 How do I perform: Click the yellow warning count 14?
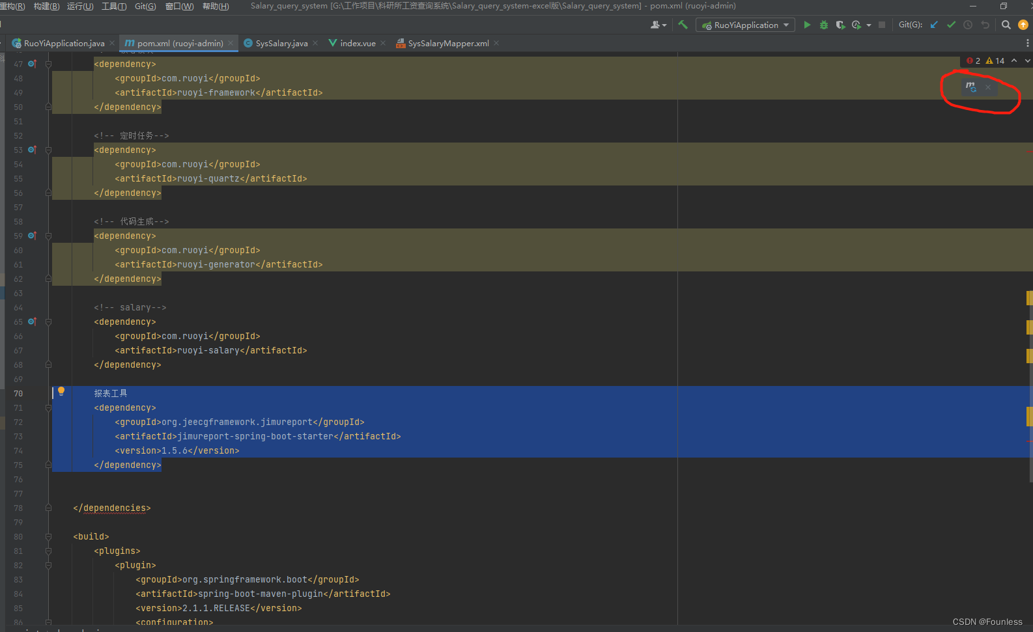point(995,61)
